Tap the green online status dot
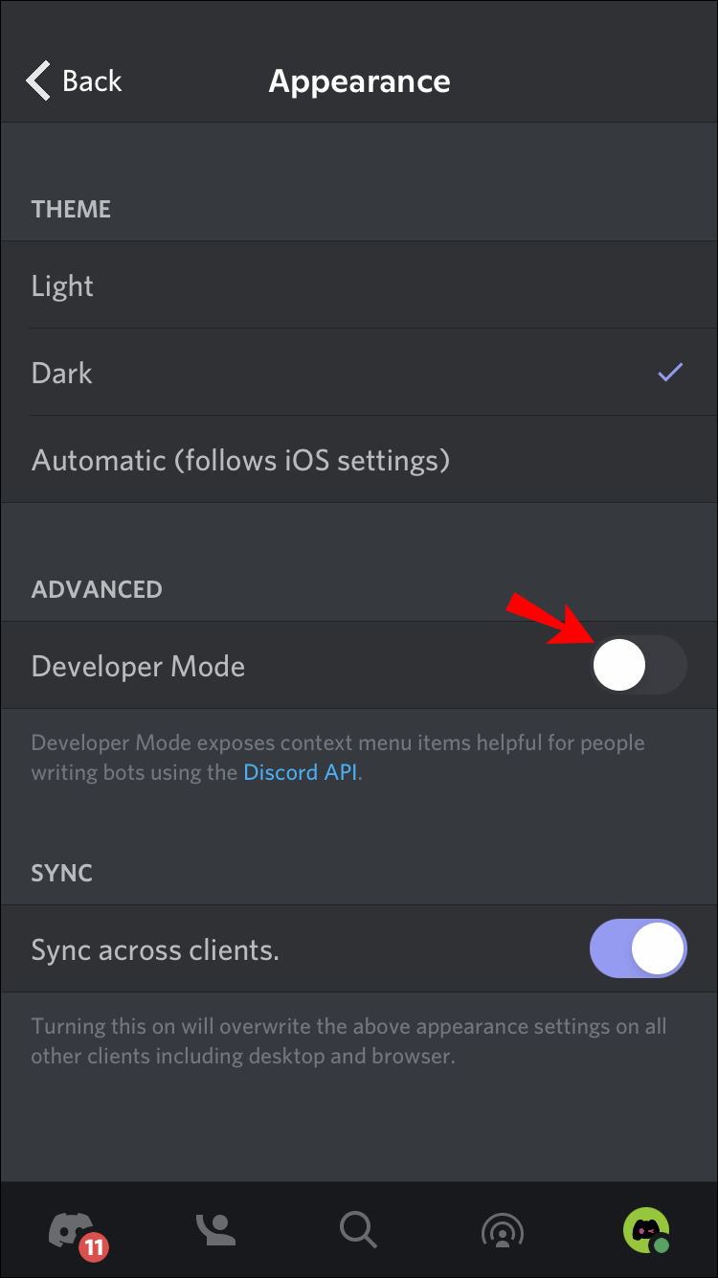 pos(662,1245)
